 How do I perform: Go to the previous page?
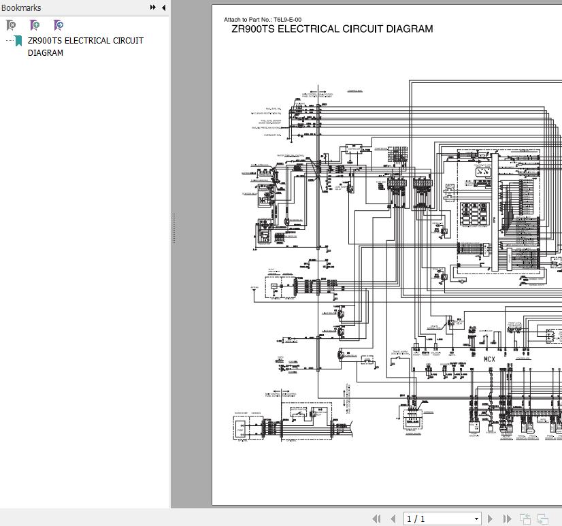click(393, 519)
